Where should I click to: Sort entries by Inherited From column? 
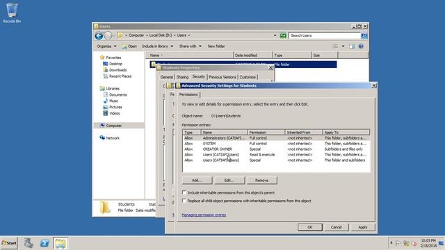tap(304, 133)
